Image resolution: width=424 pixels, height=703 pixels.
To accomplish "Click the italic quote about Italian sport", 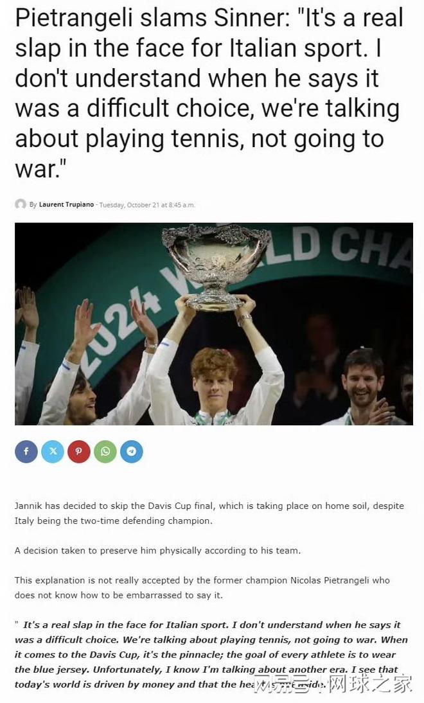I will tap(211, 655).
